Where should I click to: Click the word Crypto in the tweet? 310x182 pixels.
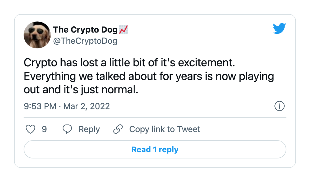tap(38, 62)
